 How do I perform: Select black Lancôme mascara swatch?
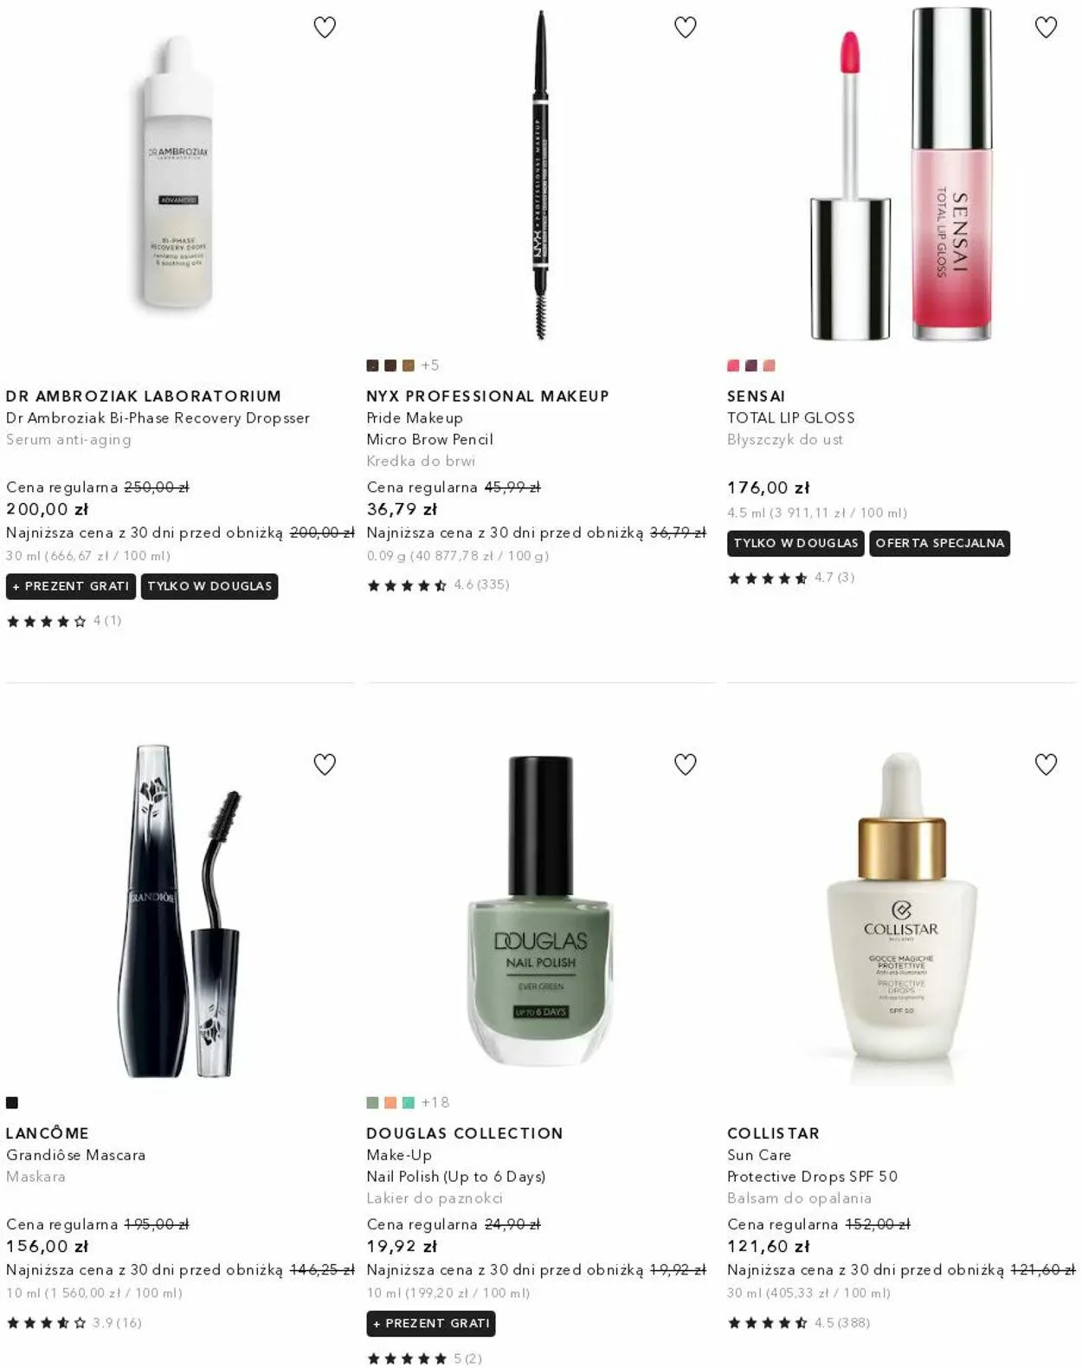(x=12, y=1102)
